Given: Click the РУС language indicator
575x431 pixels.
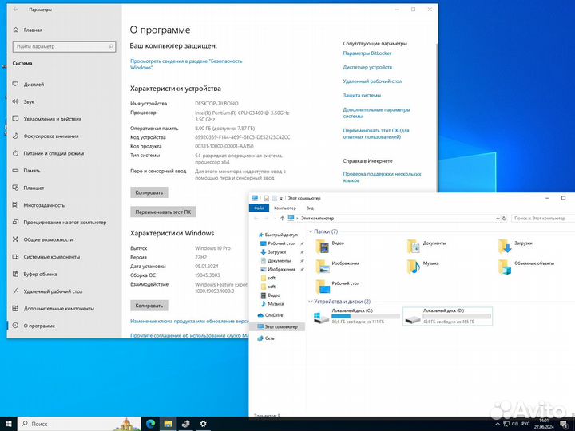Looking at the screenshot, I should (x=525, y=424).
